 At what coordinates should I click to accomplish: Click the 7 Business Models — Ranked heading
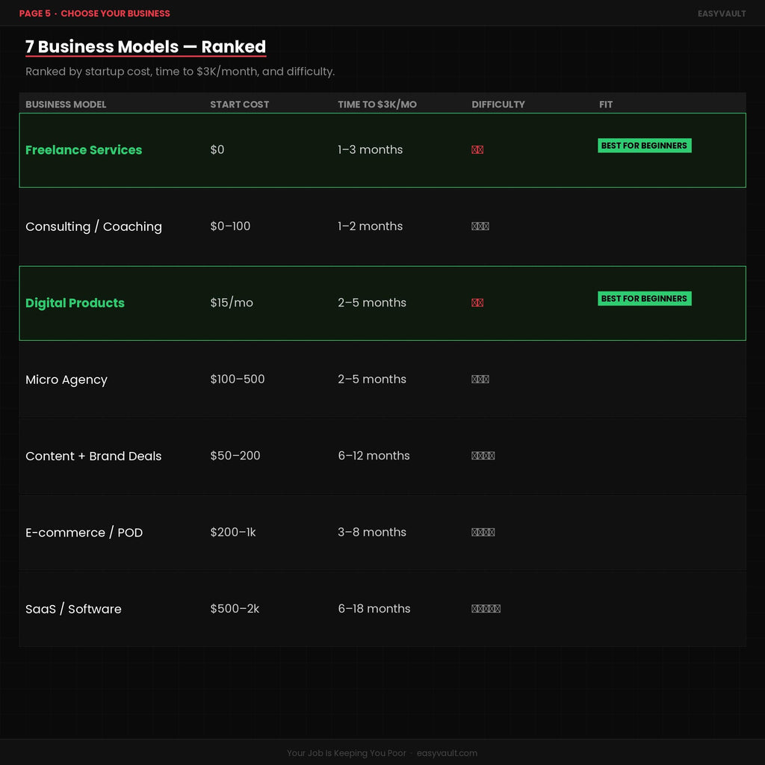[x=146, y=47]
